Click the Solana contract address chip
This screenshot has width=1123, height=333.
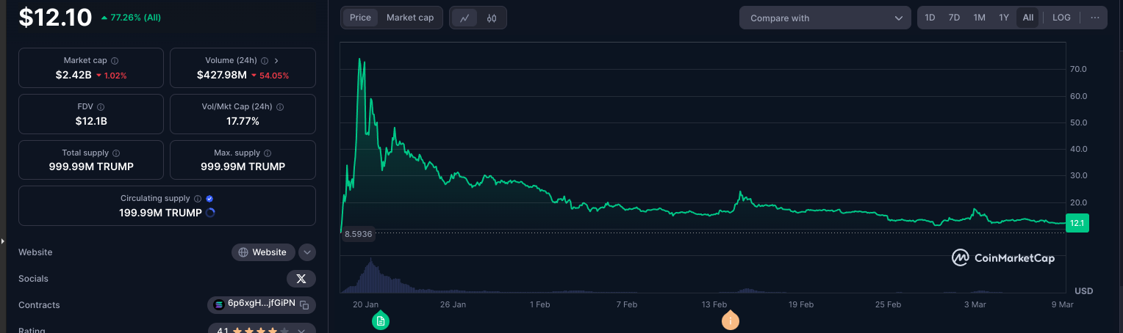coord(262,304)
